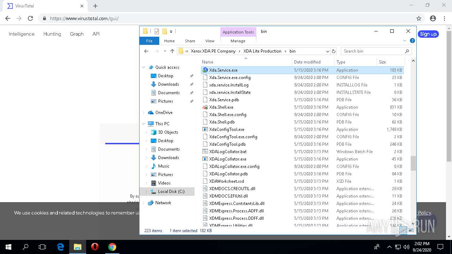452x254 pixels.
Task: Launch Opera browser from taskbar
Action: (x=95, y=247)
